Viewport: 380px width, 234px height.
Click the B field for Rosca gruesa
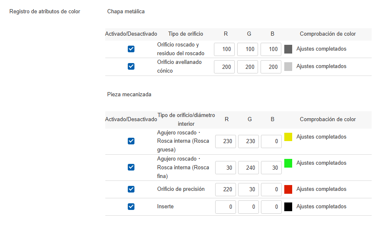[271, 141]
